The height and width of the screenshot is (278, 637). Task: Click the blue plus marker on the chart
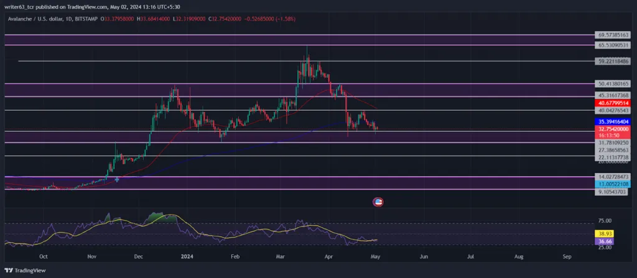[117, 179]
